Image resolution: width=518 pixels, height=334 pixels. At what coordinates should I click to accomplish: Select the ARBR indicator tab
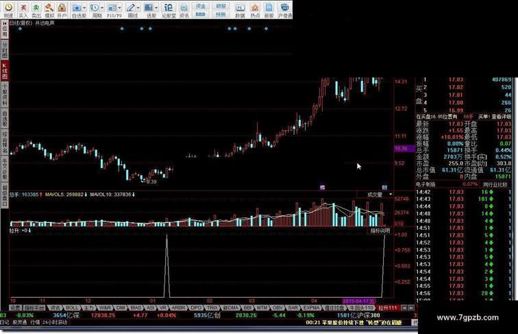coord(178,308)
